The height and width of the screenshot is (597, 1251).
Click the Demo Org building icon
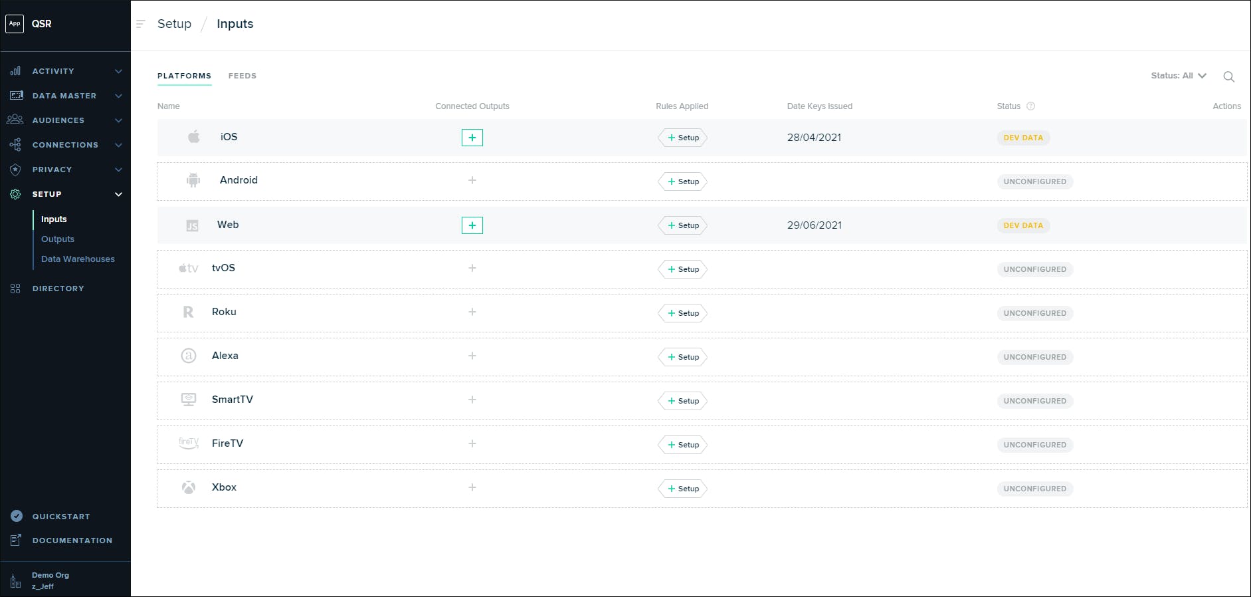[x=15, y=581]
